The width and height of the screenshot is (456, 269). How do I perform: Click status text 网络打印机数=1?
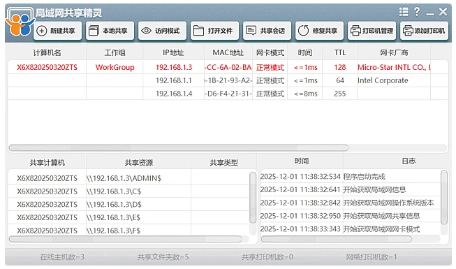point(371,257)
